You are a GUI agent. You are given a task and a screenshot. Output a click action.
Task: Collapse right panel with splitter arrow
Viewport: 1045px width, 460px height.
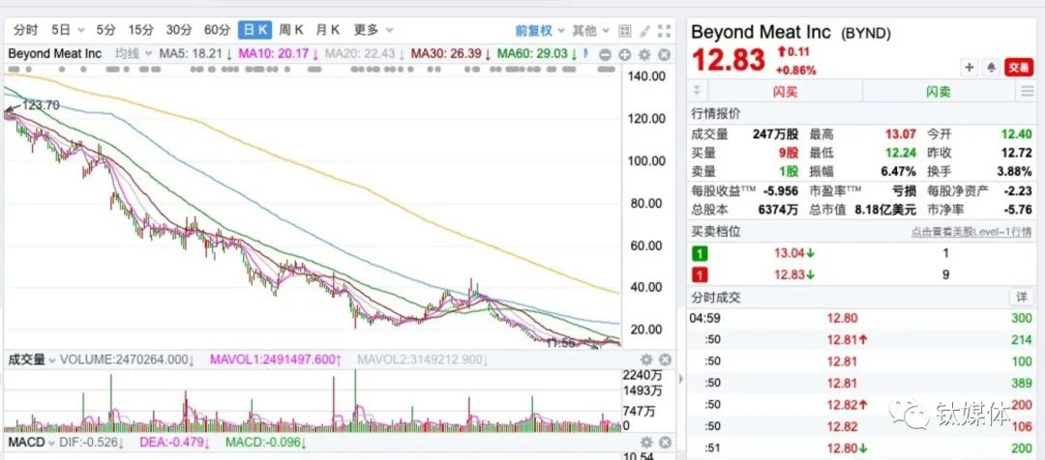[x=681, y=379]
